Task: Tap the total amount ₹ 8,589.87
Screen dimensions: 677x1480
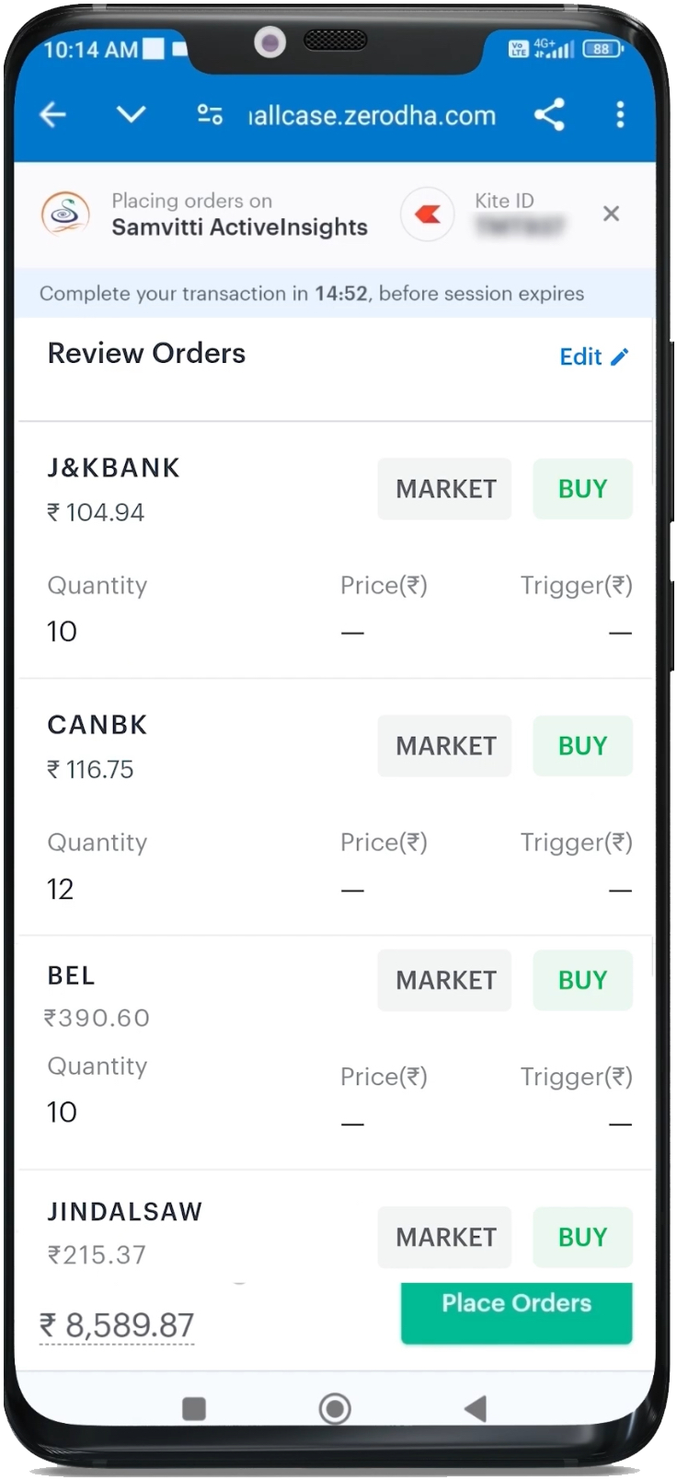Action: point(117,1325)
